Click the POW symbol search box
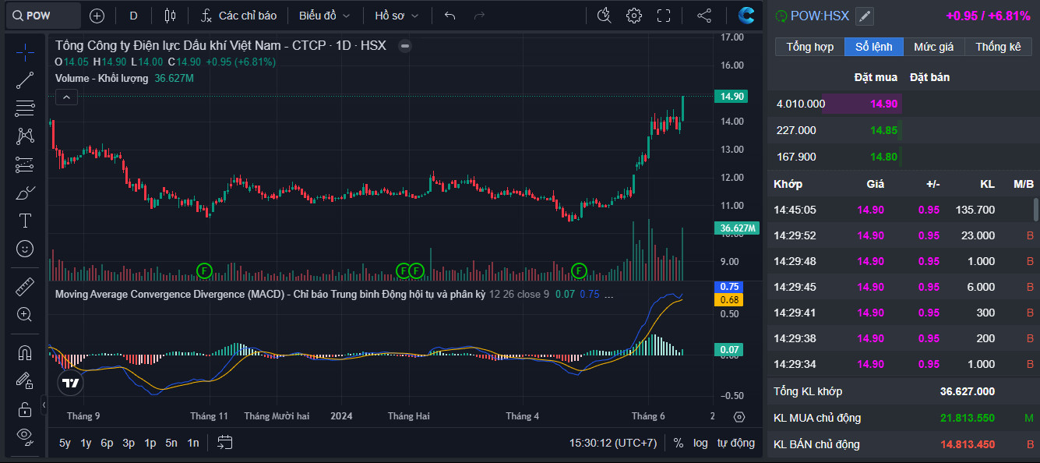Viewport: 1040px width, 463px height. [x=44, y=16]
